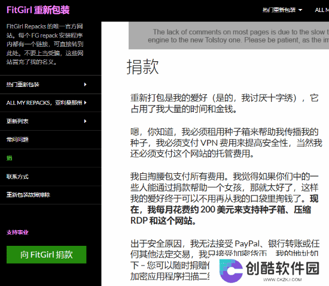Screen dimensions: 329x286
Task: Expand the 热门重新包装 sidebar arrow
Action: tap(85, 85)
